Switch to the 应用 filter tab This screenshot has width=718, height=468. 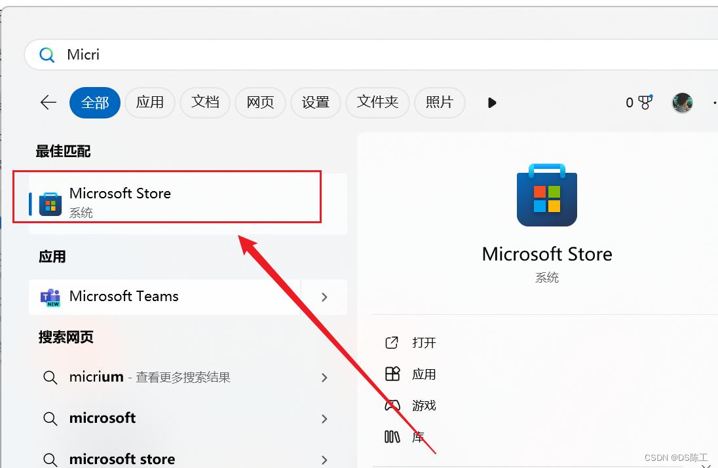tap(150, 103)
